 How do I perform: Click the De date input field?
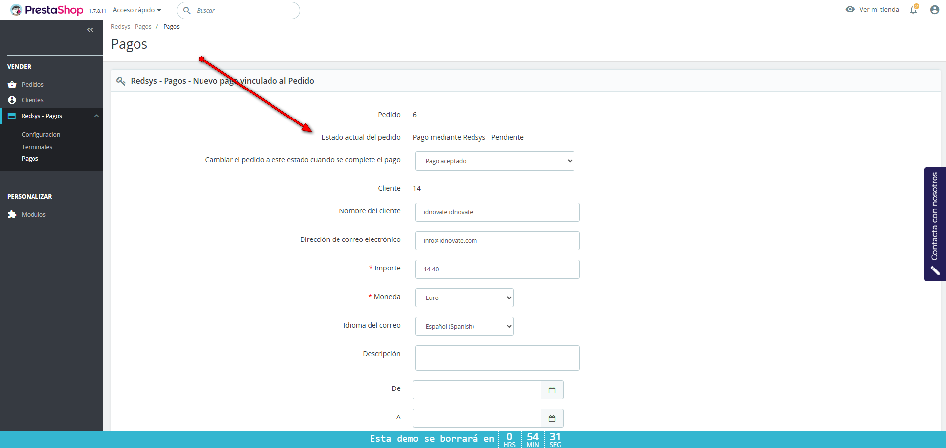coord(477,390)
